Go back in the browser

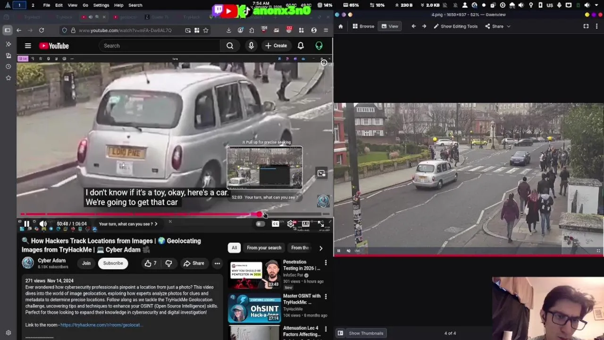19,30
